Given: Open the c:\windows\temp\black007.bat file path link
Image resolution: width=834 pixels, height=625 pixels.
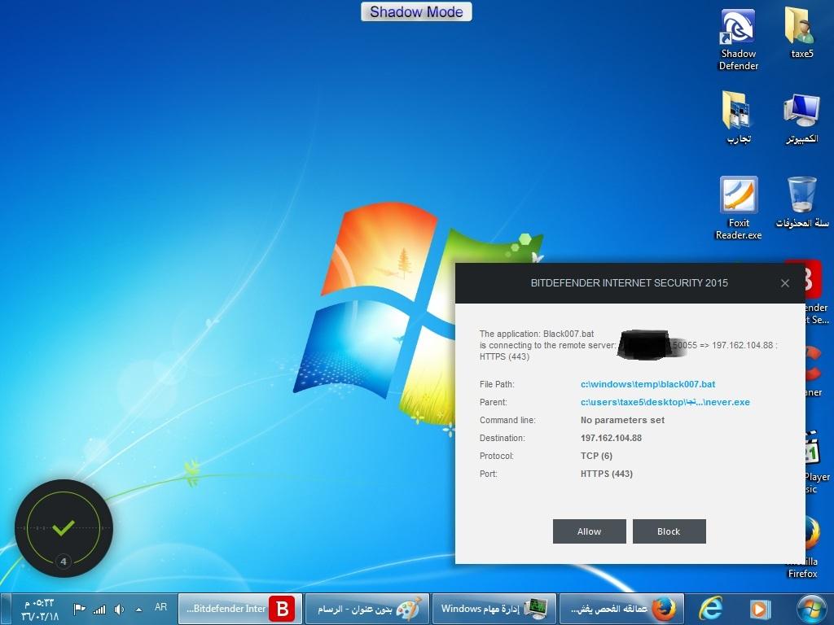Looking at the screenshot, I should coord(647,384).
